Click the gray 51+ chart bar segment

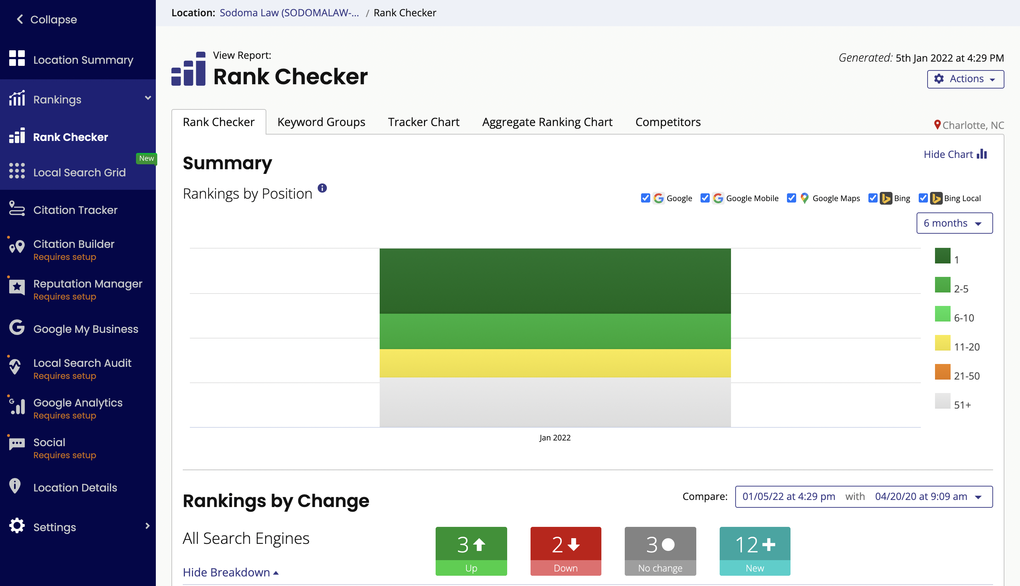[555, 402]
